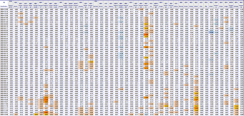Click the Yongin column header
This screenshot has width=244, height=116.
coord(161,5)
